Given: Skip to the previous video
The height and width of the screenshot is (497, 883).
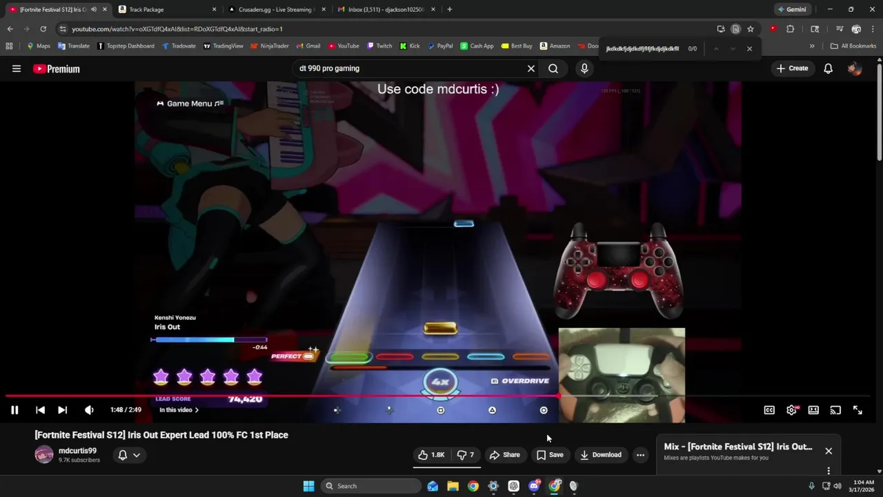Looking at the screenshot, I should click(x=40, y=410).
